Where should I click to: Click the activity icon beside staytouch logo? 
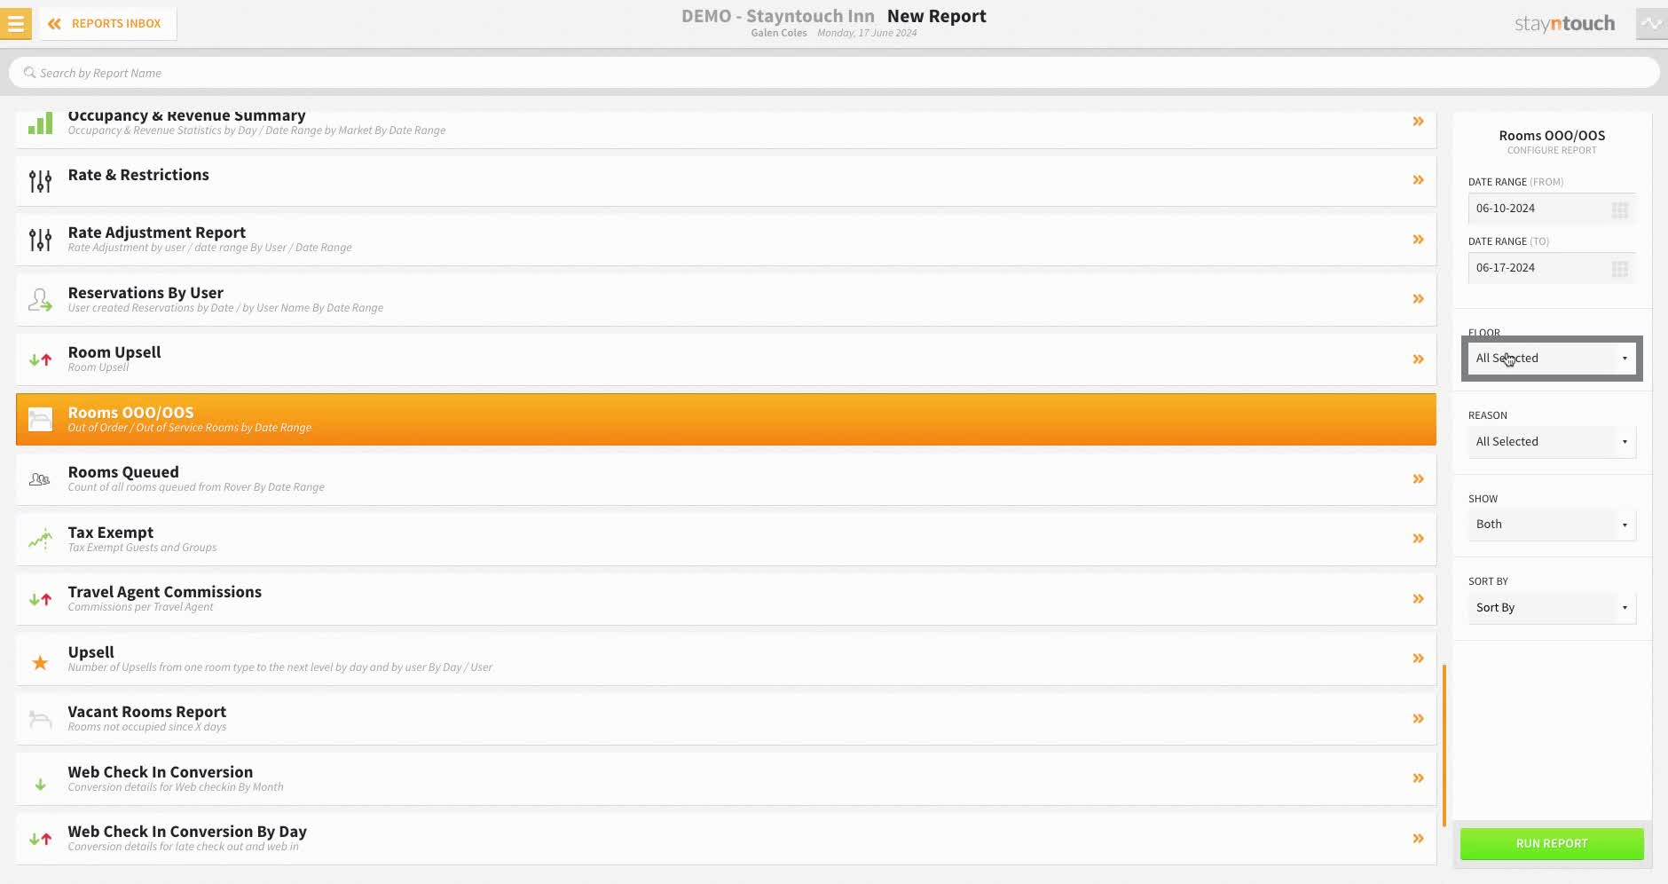(1651, 24)
